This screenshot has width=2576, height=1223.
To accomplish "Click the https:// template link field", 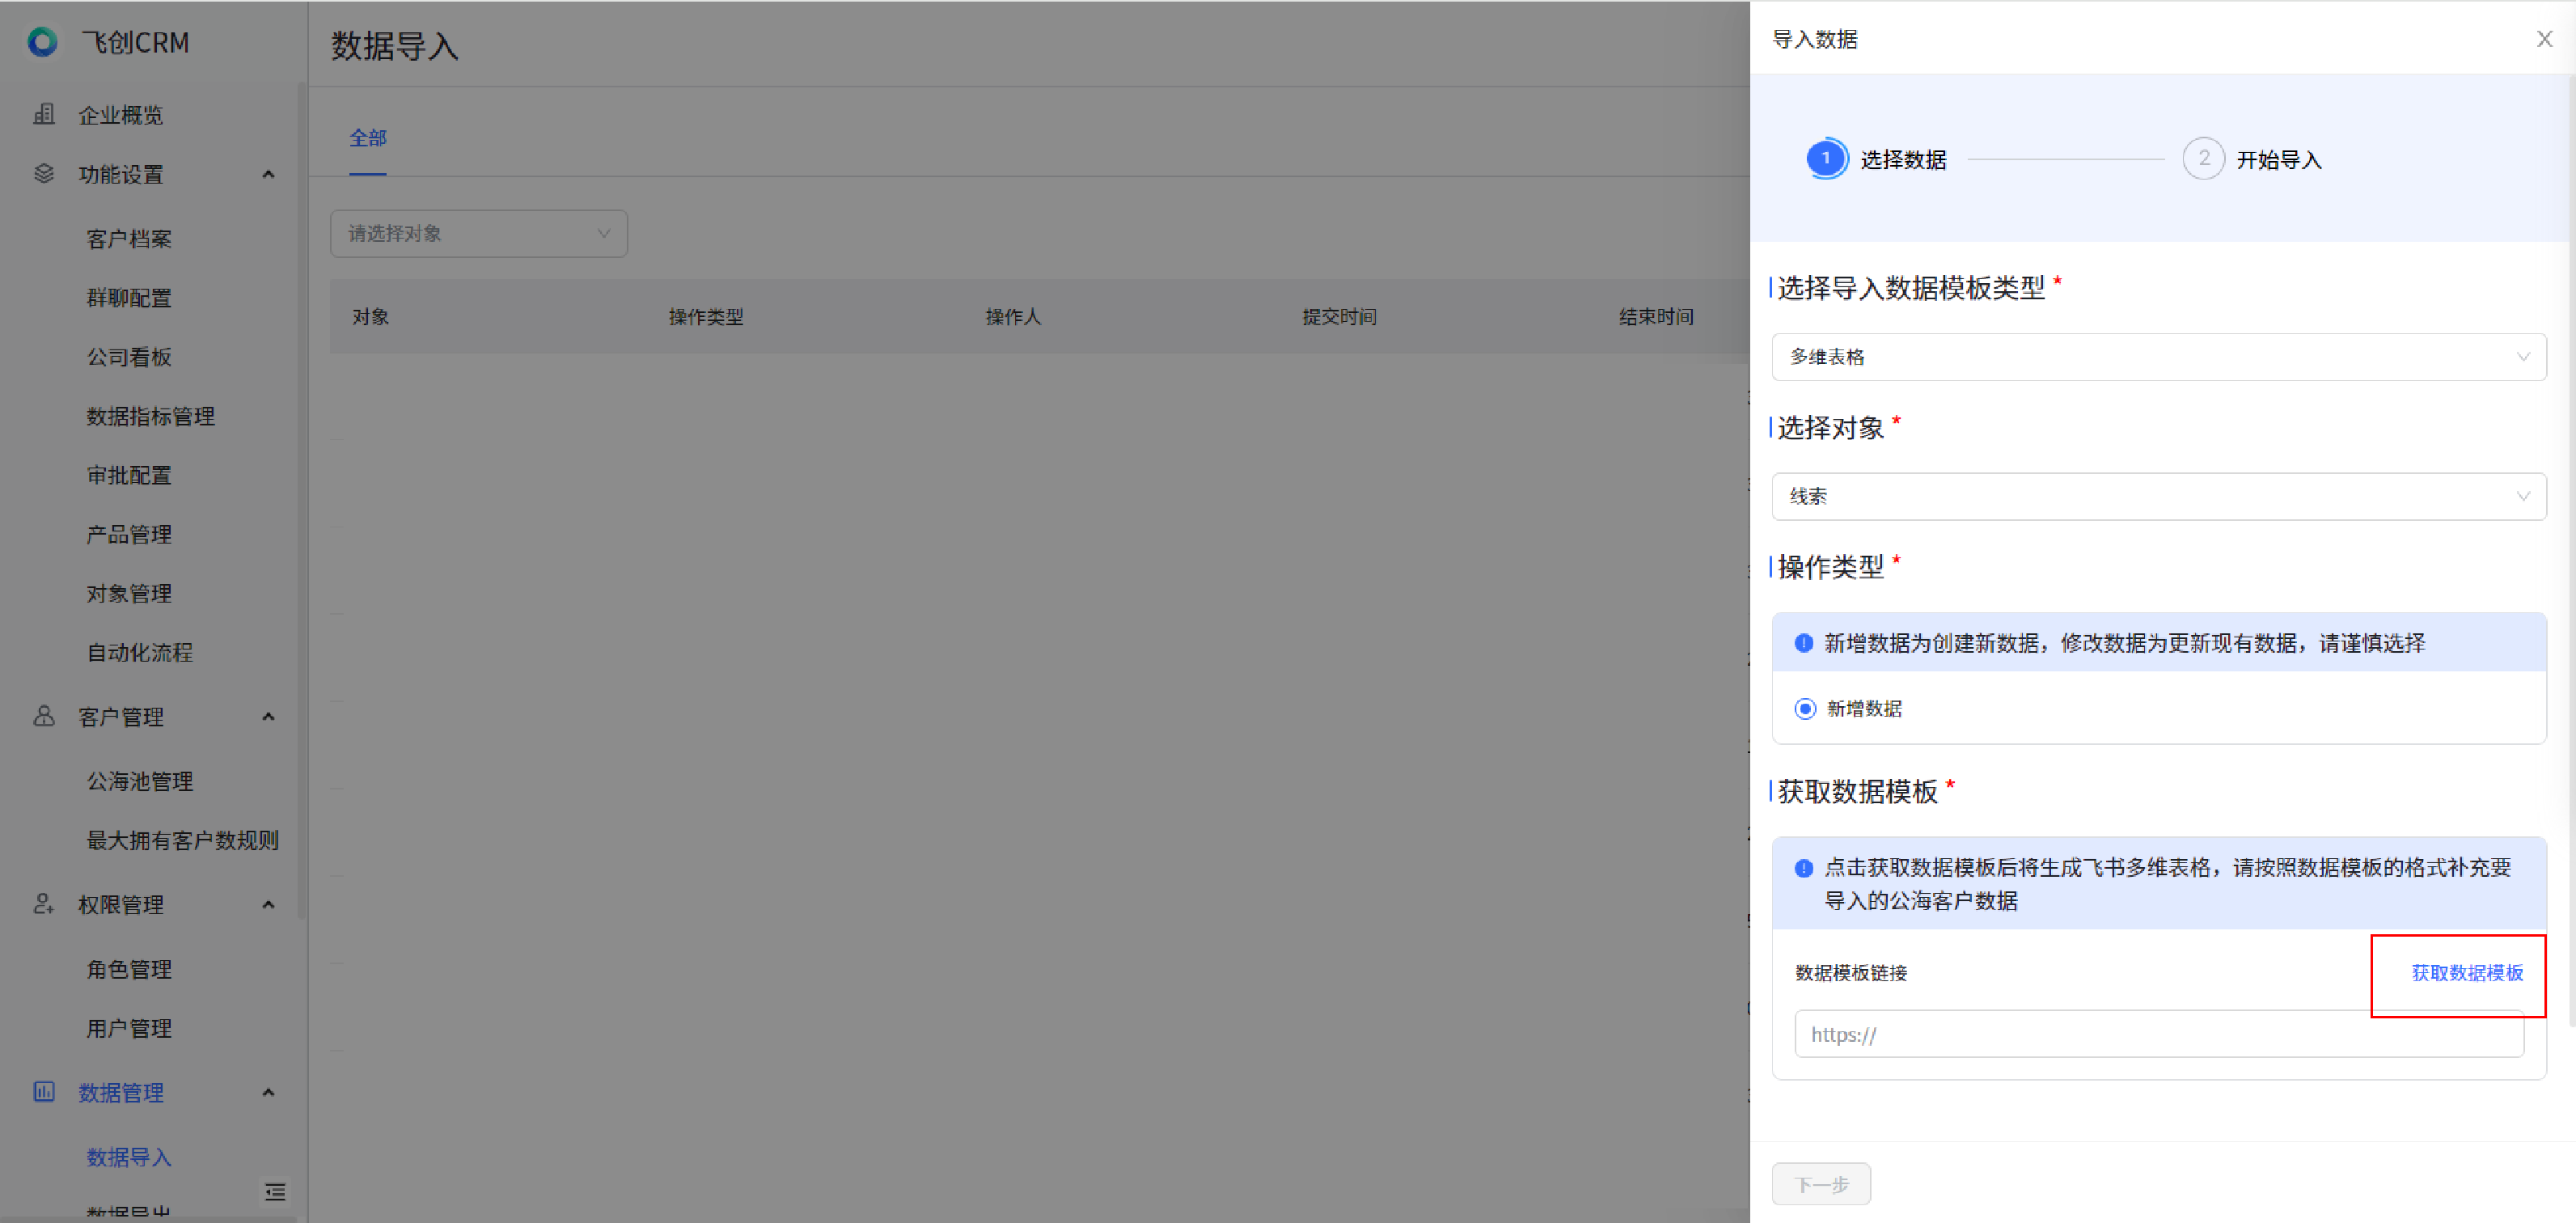I will (x=2158, y=1034).
